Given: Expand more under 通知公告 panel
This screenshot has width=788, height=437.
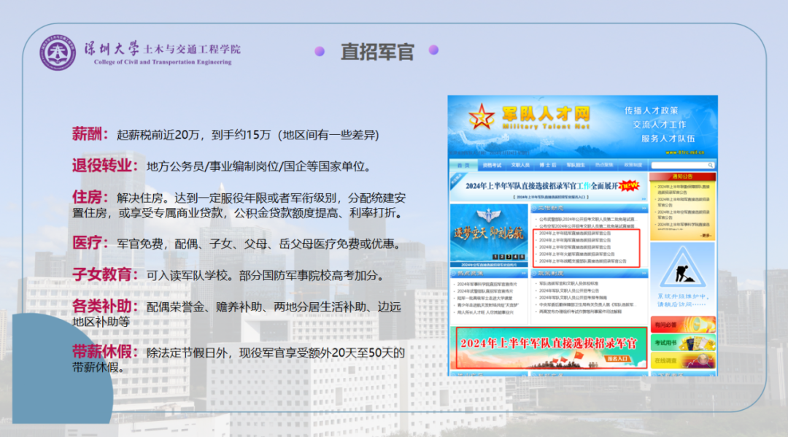Looking at the screenshot, I should pos(704,236).
